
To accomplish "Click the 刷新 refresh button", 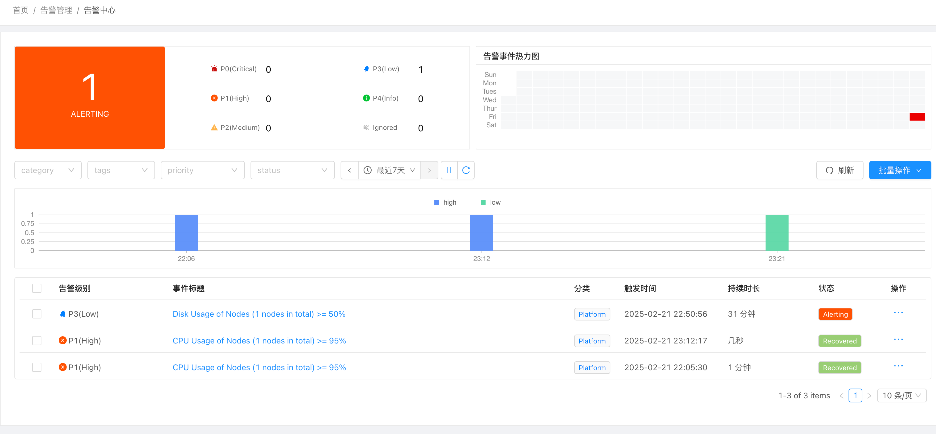I will (x=840, y=170).
